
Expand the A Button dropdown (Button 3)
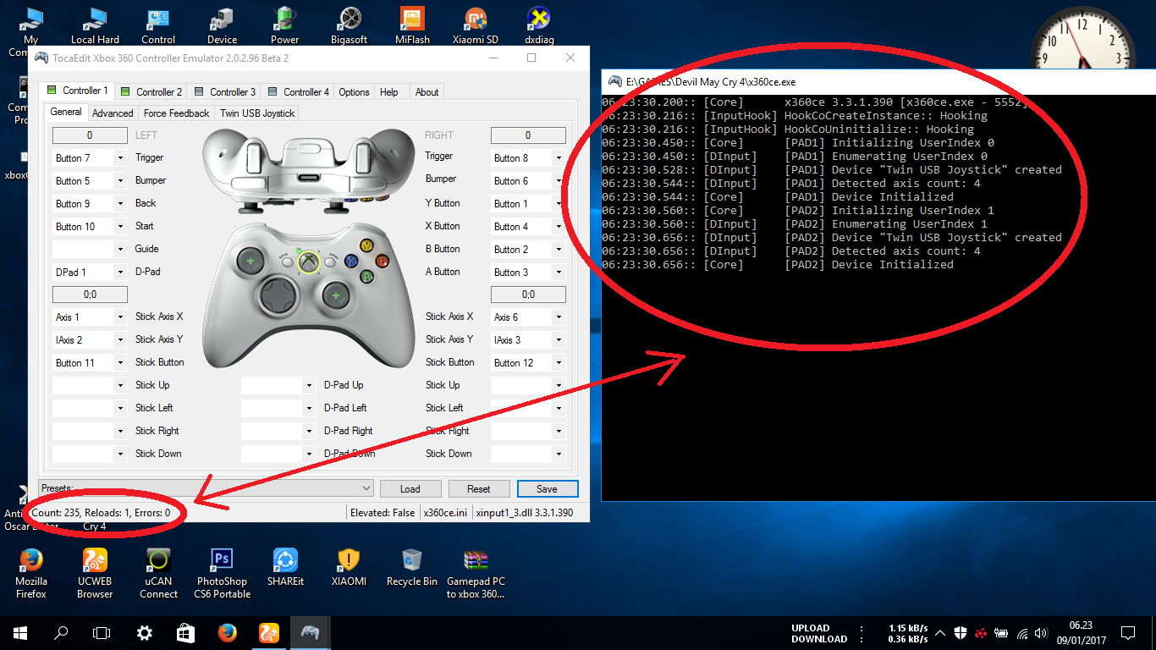[x=559, y=273]
